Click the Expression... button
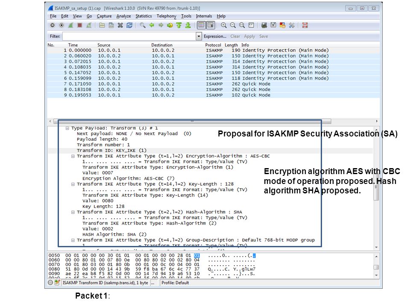410x308 pixels. pos(215,36)
